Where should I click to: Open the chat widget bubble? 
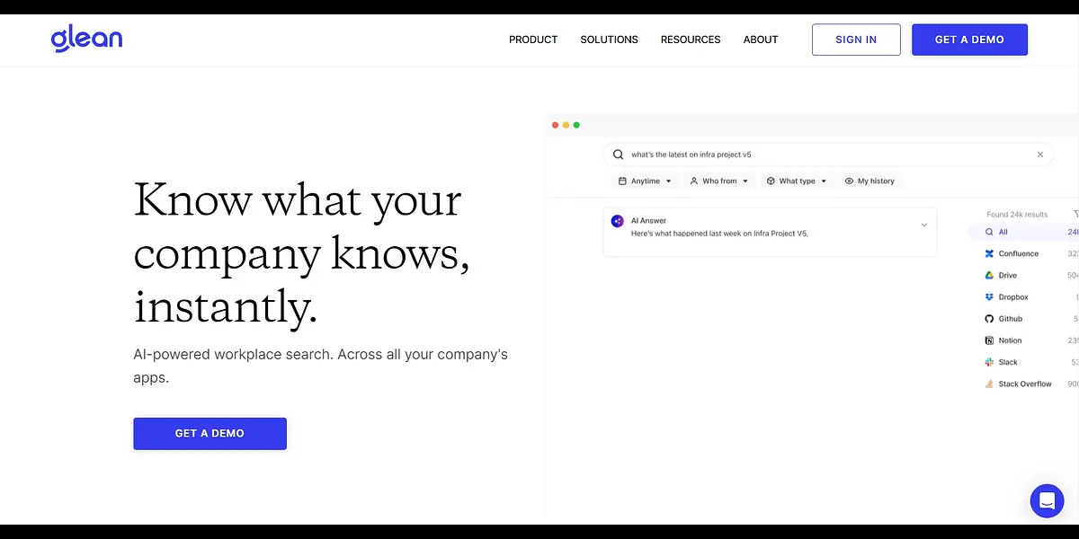pos(1047,501)
